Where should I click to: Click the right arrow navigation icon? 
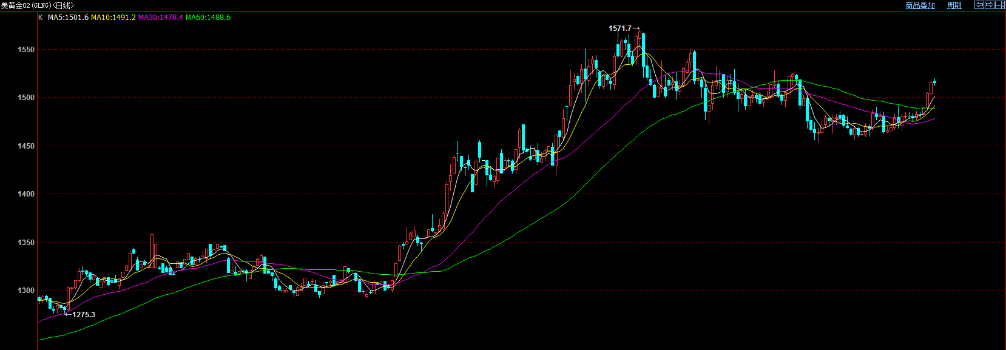(989, 5)
